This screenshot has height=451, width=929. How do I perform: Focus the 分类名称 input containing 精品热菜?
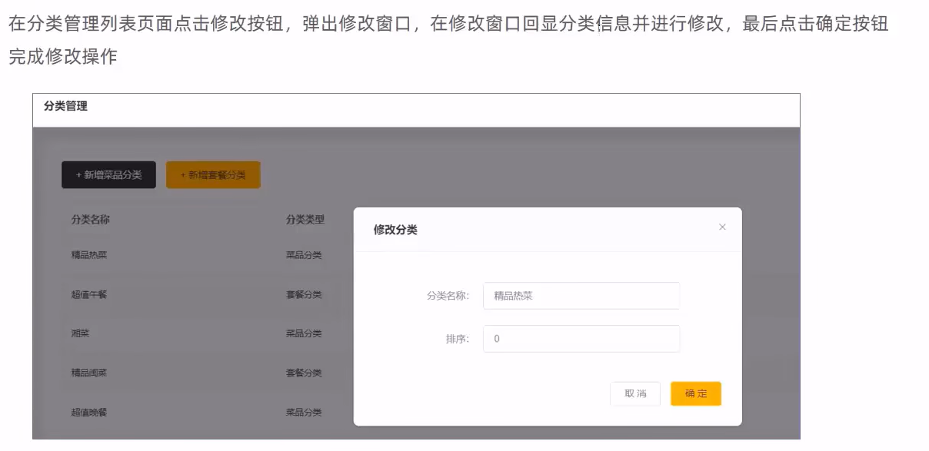pyautogui.click(x=581, y=296)
